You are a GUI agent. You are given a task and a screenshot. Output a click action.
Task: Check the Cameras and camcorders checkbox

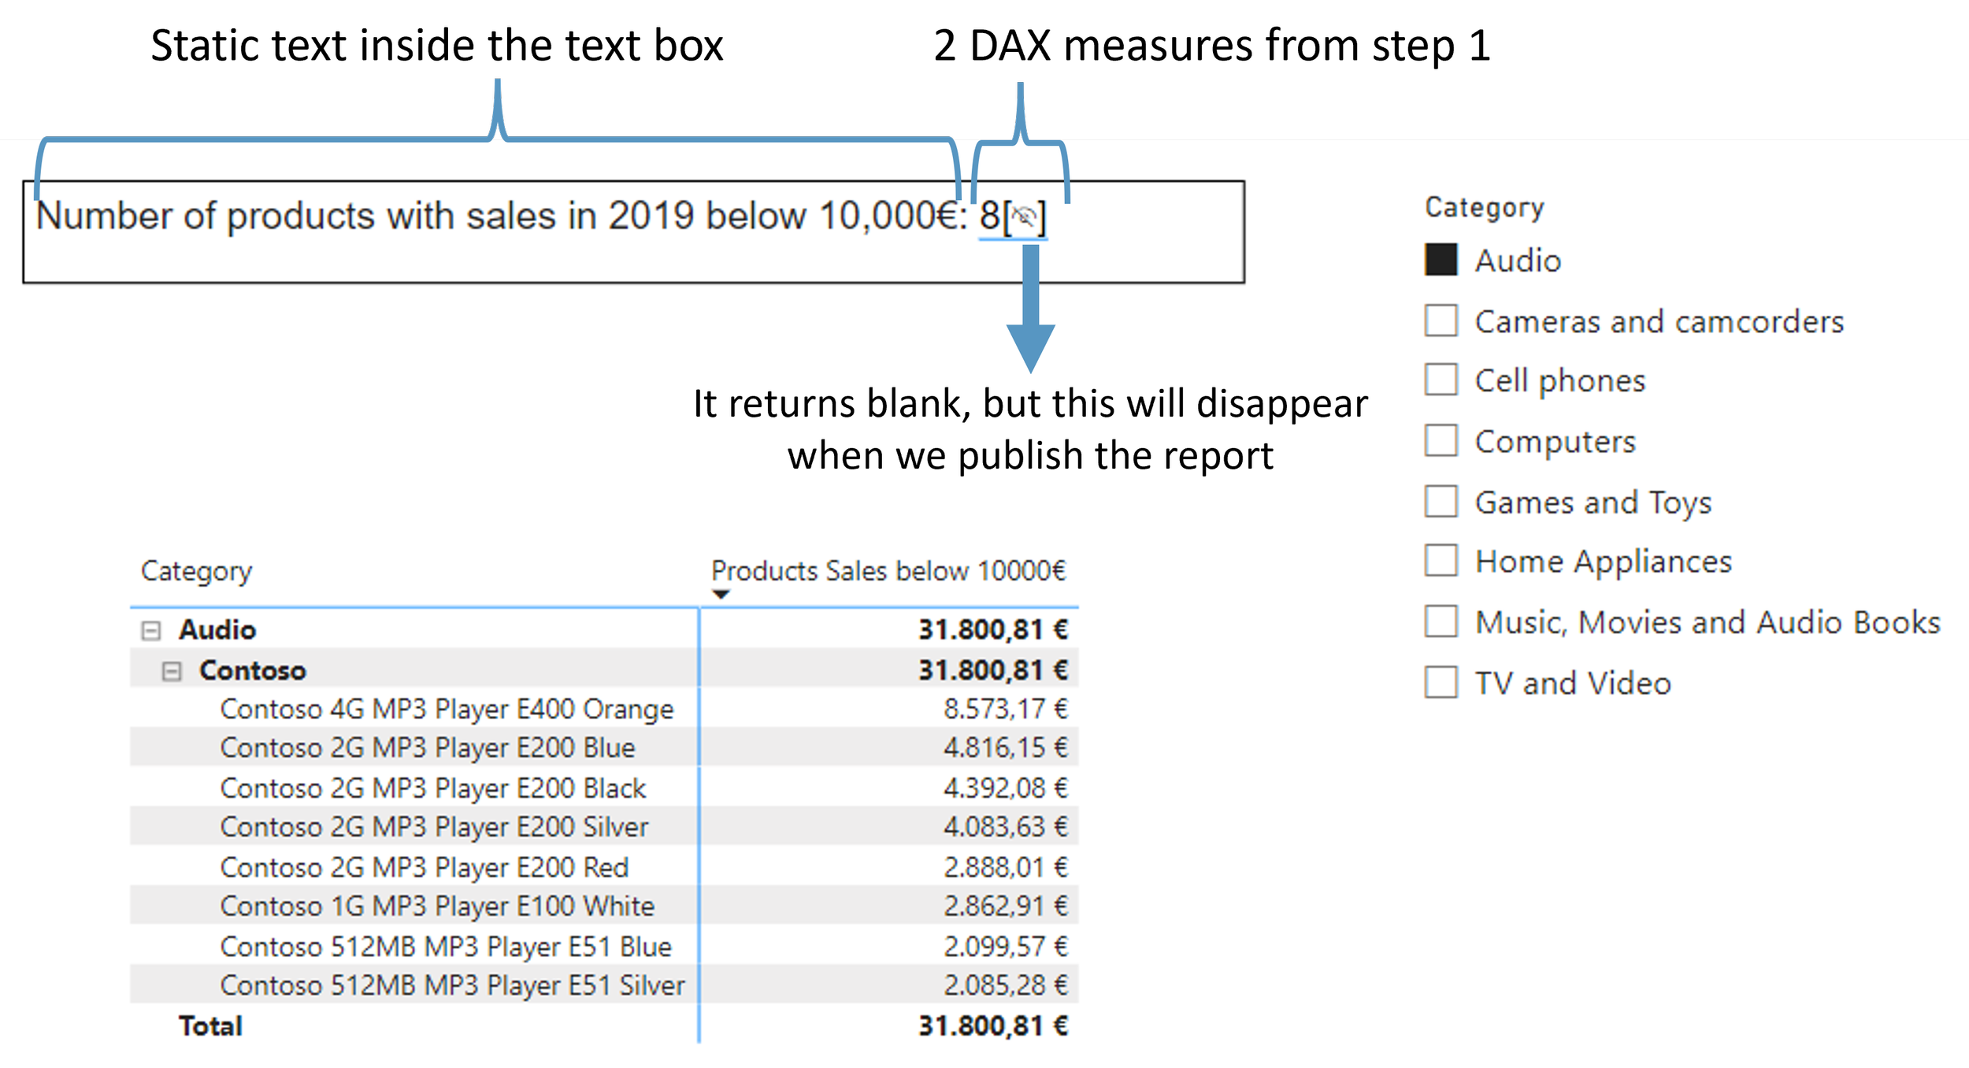click(x=1441, y=321)
